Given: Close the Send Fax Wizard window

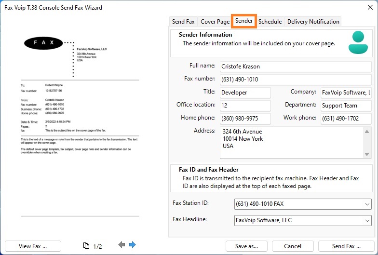Looking at the screenshot, I should click(x=370, y=8).
